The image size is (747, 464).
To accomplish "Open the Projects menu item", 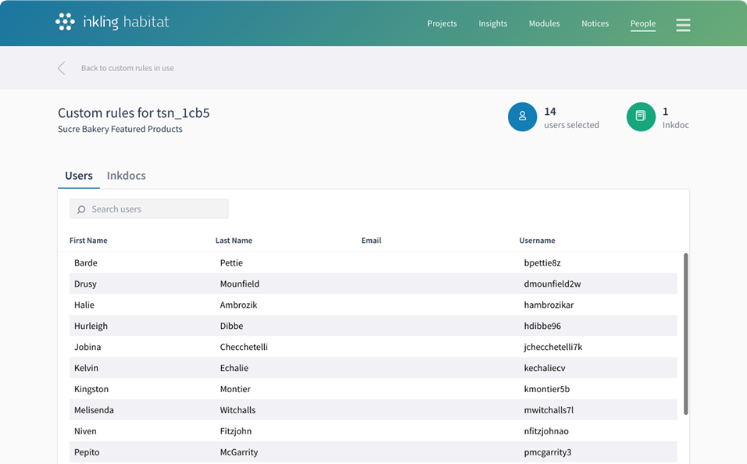I will pos(441,23).
